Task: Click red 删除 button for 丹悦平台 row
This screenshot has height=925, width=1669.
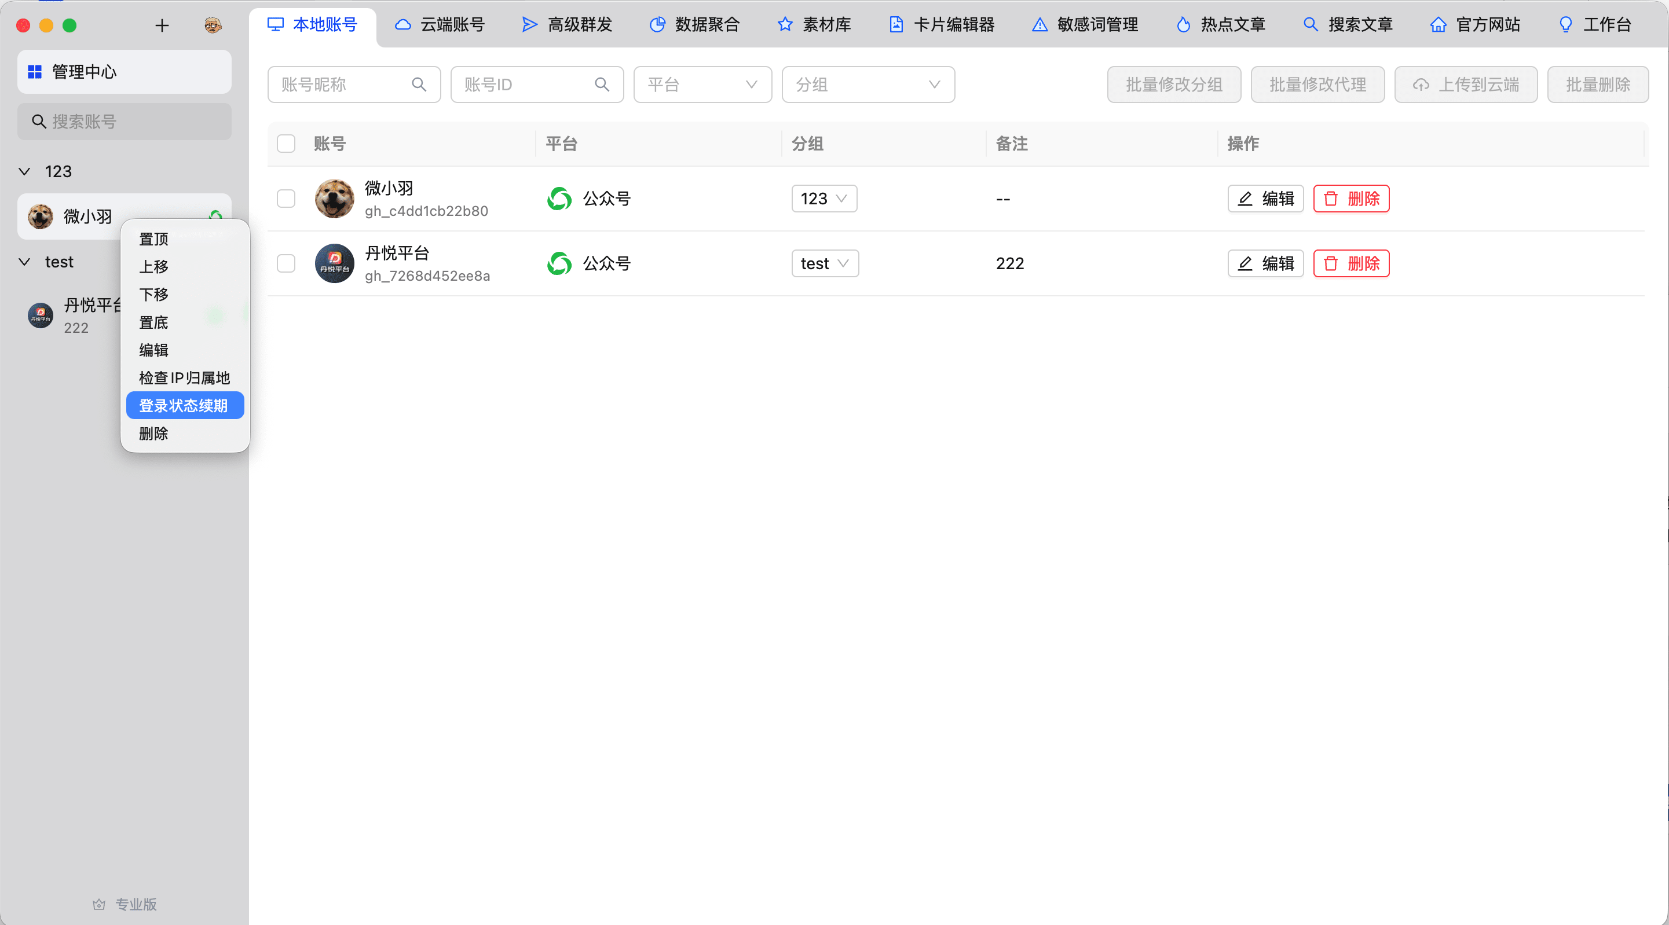Action: pyautogui.click(x=1351, y=263)
